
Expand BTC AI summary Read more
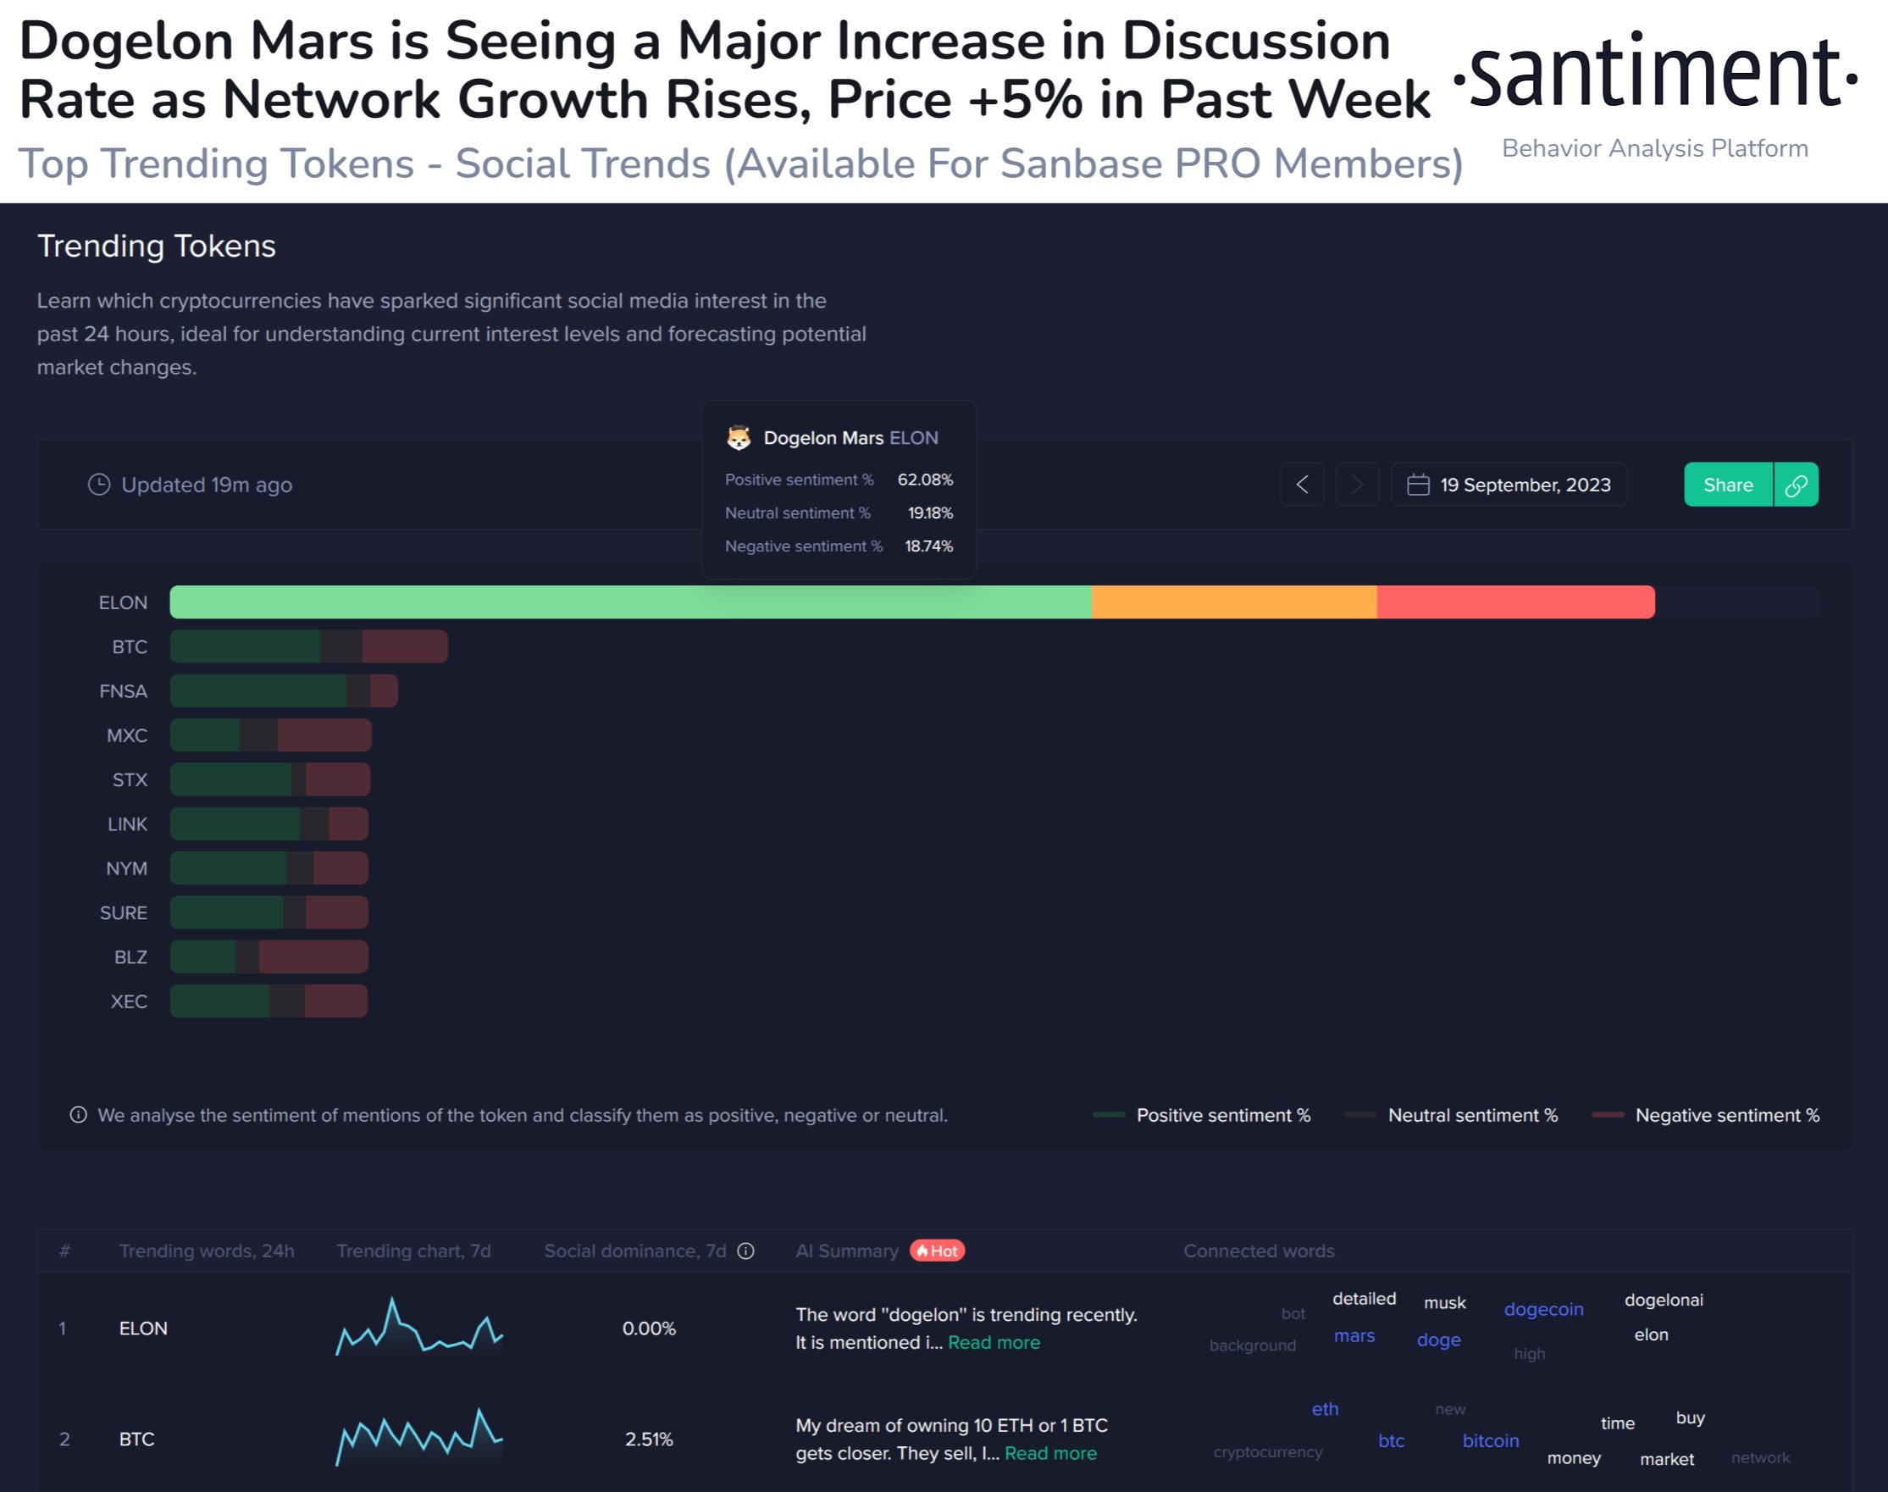(x=1050, y=1454)
